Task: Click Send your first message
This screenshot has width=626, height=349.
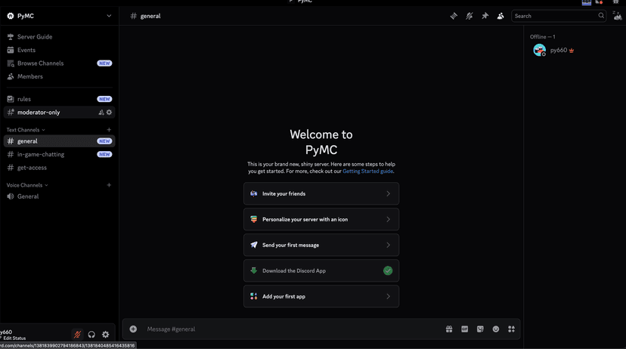Action: click(x=321, y=245)
